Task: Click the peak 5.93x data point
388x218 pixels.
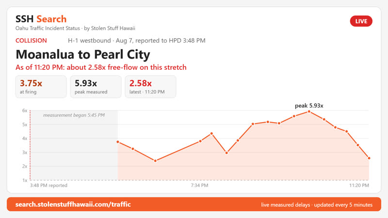Action: [309, 112]
